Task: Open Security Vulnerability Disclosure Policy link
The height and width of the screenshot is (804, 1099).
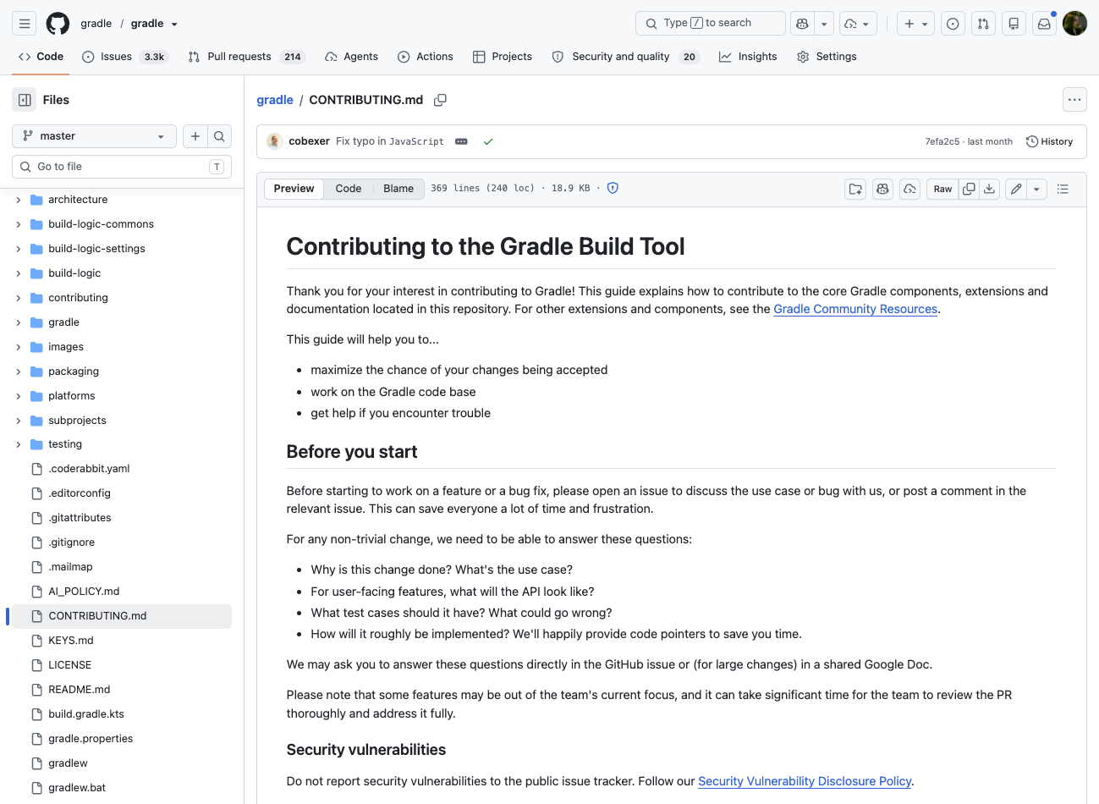Action: click(x=805, y=781)
